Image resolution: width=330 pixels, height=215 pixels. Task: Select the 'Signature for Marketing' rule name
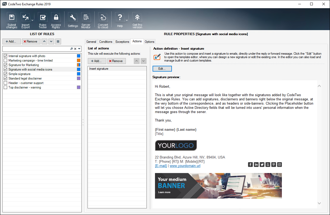pyautogui.click(x=24, y=65)
